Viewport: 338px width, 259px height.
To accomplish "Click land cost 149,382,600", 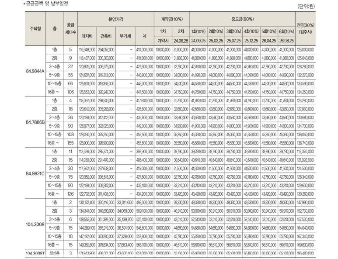I will pyautogui.click(x=87, y=245).
